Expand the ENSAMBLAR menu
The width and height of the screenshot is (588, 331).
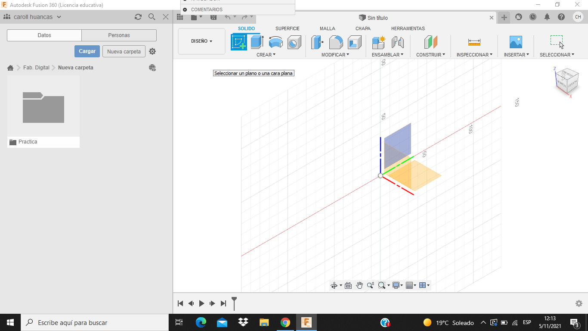point(388,55)
